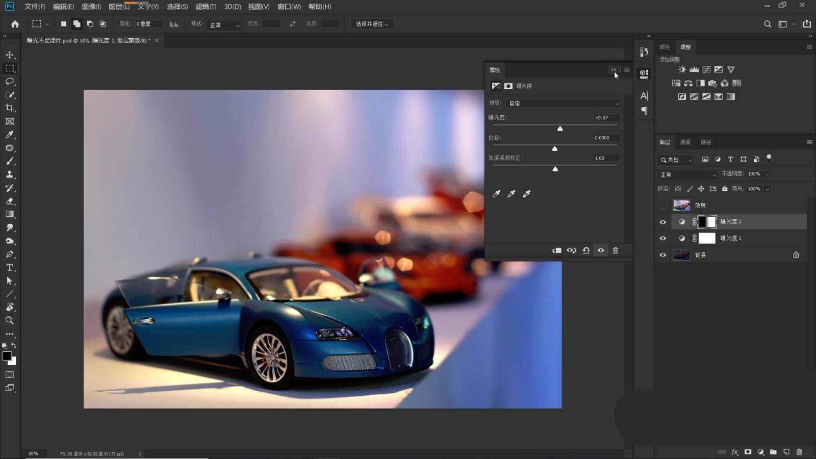The height and width of the screenshot is (459, 816).
Task: Open the 预设 preset dropdown
Action: (564, 104)
